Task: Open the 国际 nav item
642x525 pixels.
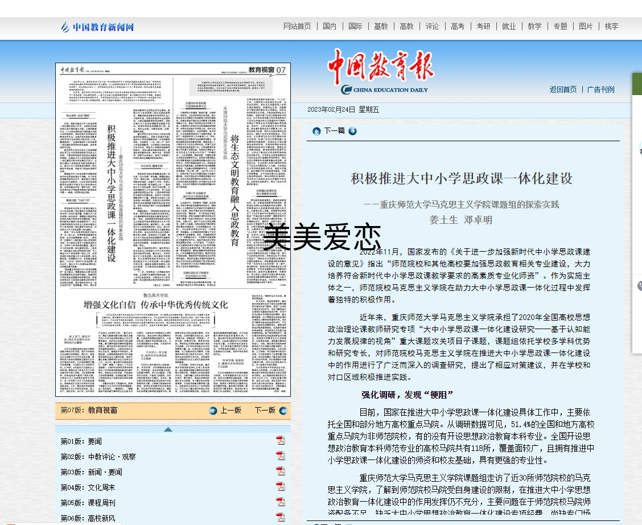Action: coord(355,26)
